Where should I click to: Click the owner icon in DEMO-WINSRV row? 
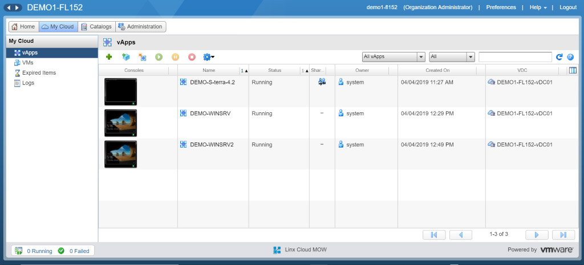[x=341, y=113]
